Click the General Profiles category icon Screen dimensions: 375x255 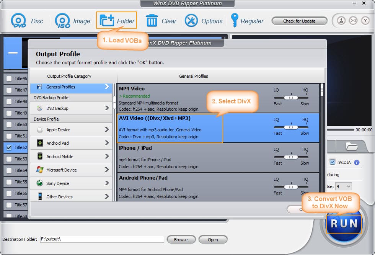40,87
